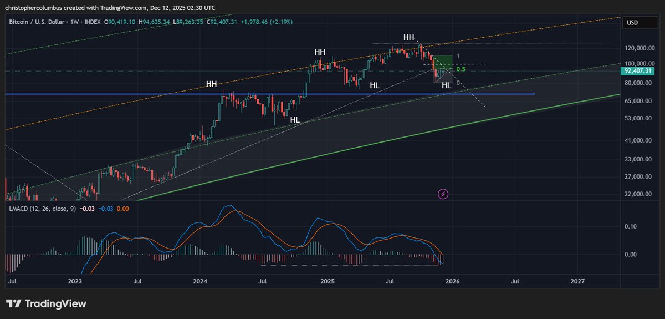Click the 2024 label on time axis
The width and height of the screenshot is (665, 319).
click(201, 282)
